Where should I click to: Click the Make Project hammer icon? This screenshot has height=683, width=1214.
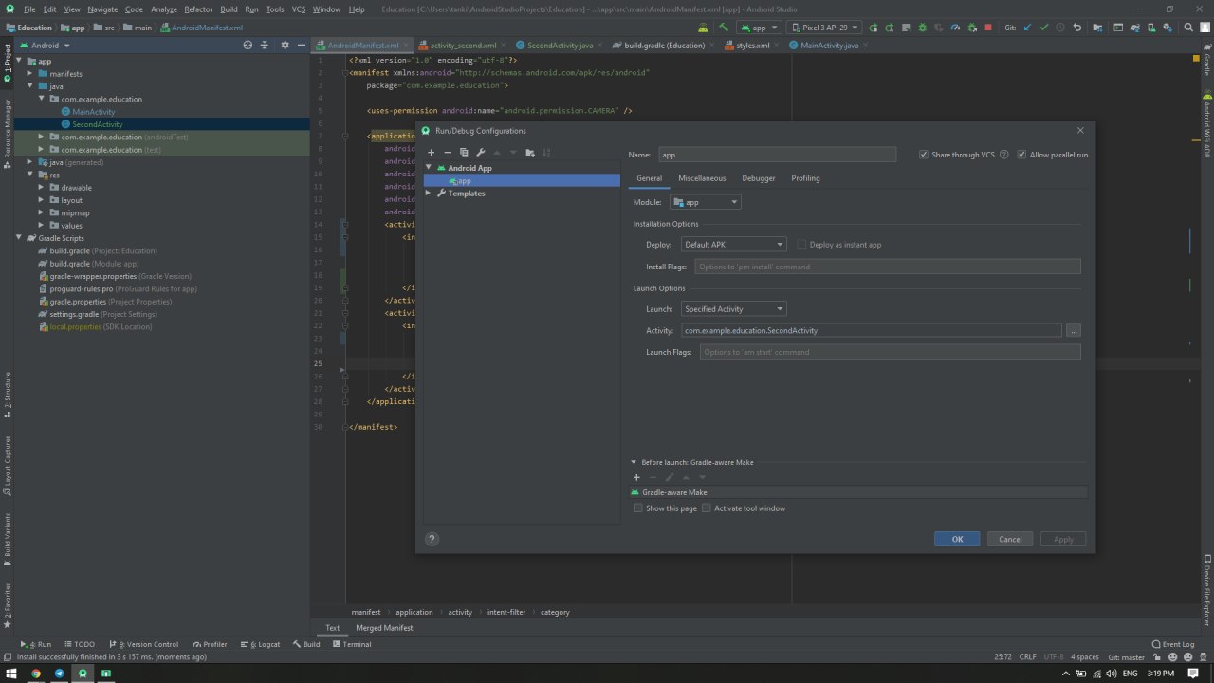tap(724, 28)
